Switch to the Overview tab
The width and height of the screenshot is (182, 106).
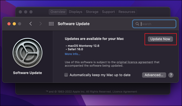pyautogui.click(x=58, y=12)
